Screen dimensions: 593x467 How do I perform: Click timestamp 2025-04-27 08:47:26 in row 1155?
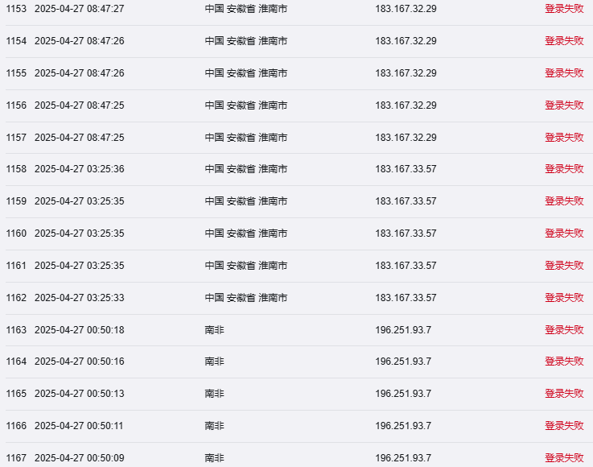(x=80, y=73)
